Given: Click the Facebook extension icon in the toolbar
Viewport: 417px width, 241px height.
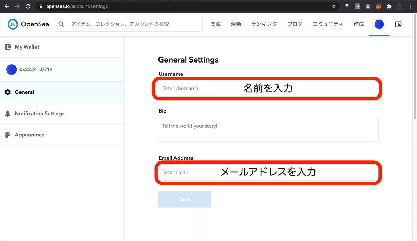Looking at the screenshot, I should [357, 6].
